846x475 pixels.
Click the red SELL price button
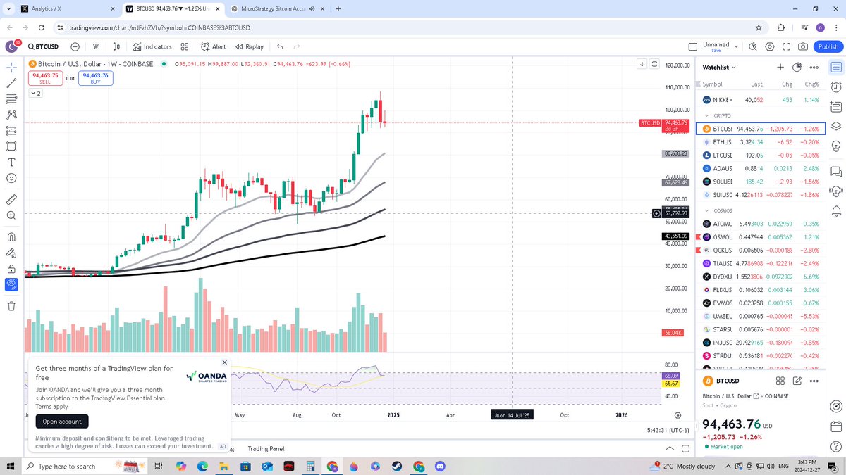tap(45, 78)
